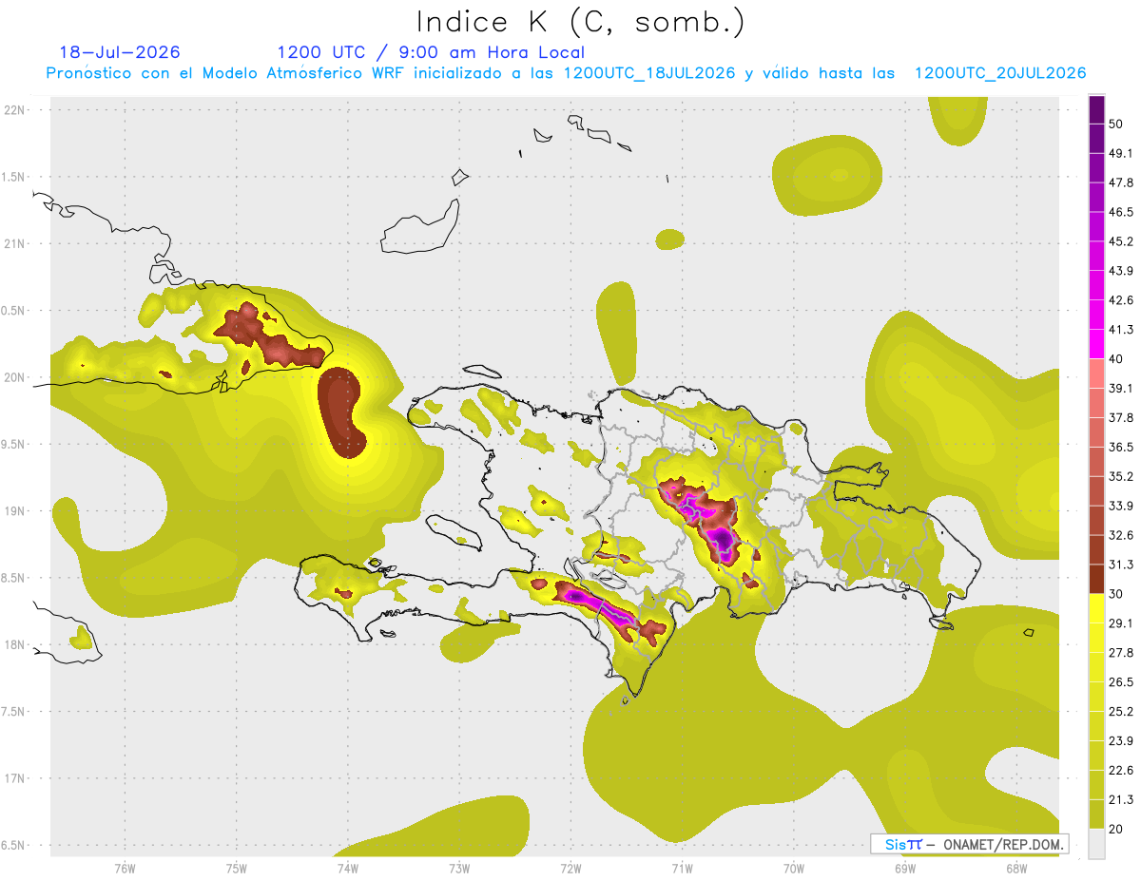Select the '17N' latitude axis label
This screenshot has height=881, width=1141.
(x=16, y=778)
